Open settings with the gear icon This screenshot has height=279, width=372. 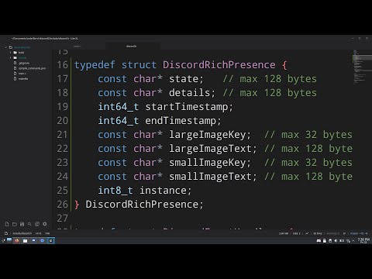pos(45,224)
